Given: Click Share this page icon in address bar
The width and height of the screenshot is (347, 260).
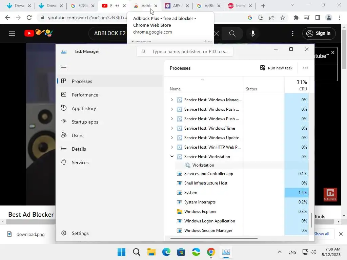Looking at the screenshot, I should pyautogui.click(x=272, y=18).
